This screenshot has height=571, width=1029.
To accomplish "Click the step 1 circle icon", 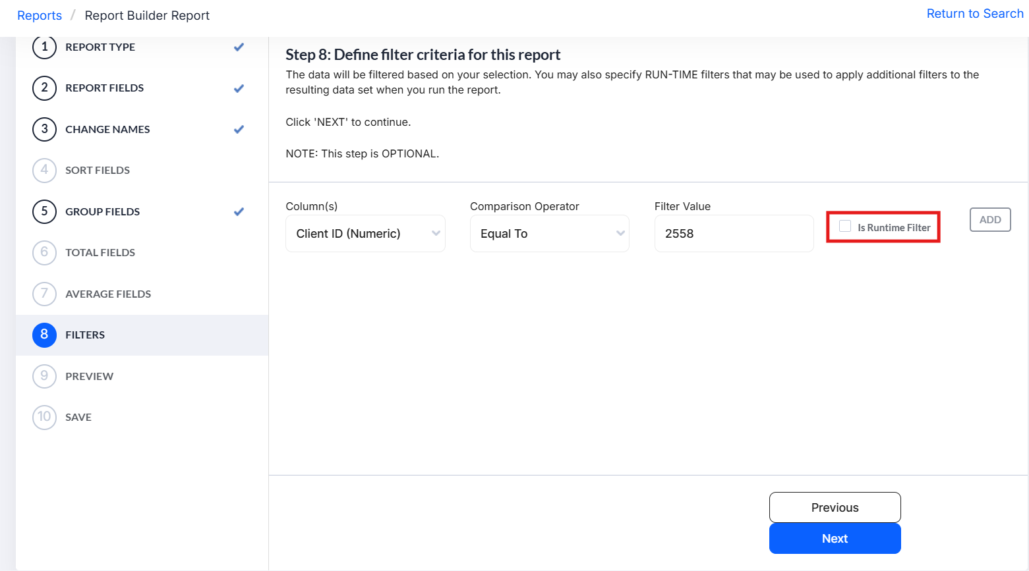I will point(44,47).
